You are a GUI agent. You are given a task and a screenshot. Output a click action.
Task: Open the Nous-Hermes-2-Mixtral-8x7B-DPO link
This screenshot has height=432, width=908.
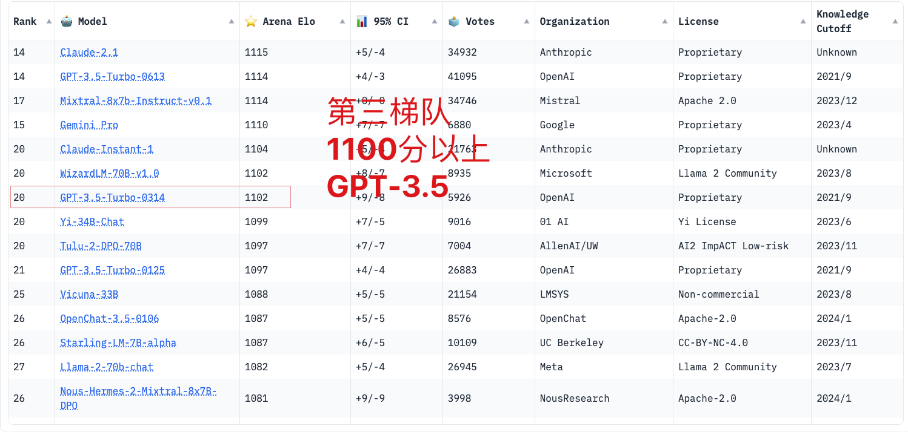tap(138, 398)
